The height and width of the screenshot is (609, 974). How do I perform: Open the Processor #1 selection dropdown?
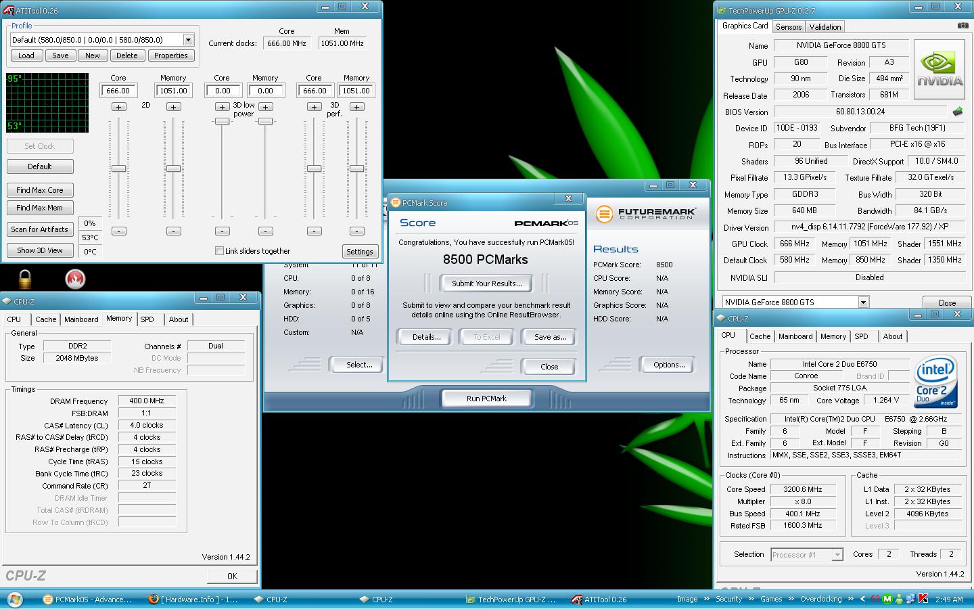tap(837, 555)
